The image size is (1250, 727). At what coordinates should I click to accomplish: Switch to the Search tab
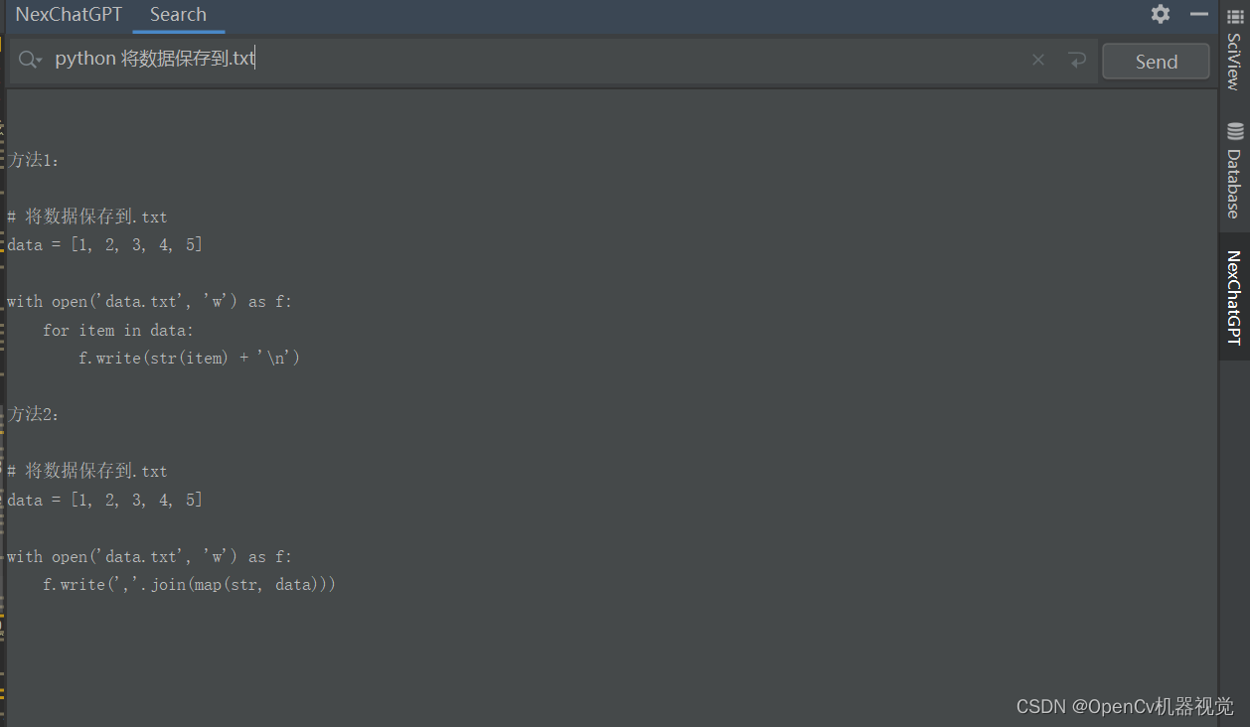[178, 15]
